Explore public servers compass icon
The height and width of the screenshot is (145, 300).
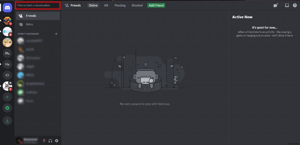7,108
